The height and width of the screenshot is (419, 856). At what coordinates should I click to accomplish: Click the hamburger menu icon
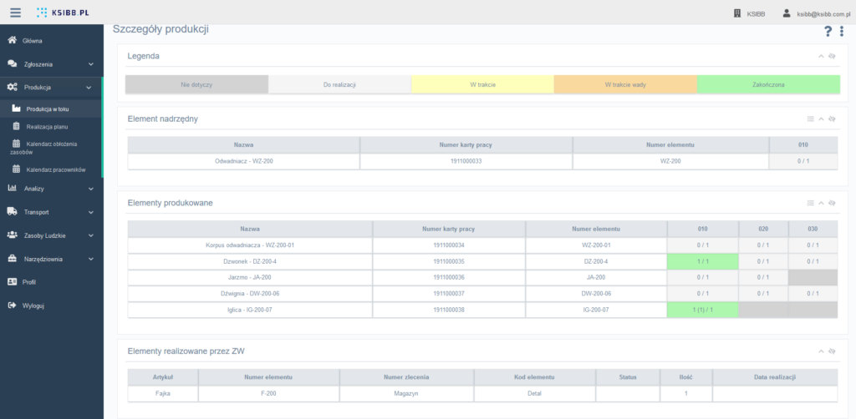pos(15,13)
